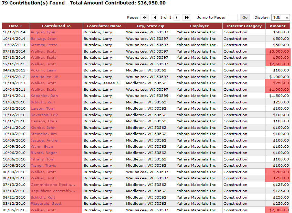The height and width of the screenshot is (213, 292).
Task: Sort by Interest Category column header
Action: click(244, 26)
